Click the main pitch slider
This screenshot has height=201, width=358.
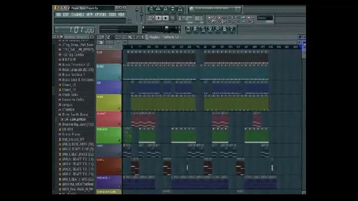142,15
